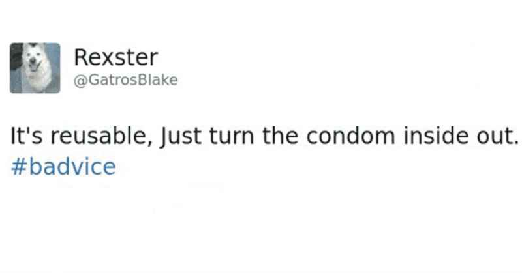This screenshot has width=522, height=273.
Task: Click the @ symbol in the GatrosBlake handle
Action: point(80,81)
